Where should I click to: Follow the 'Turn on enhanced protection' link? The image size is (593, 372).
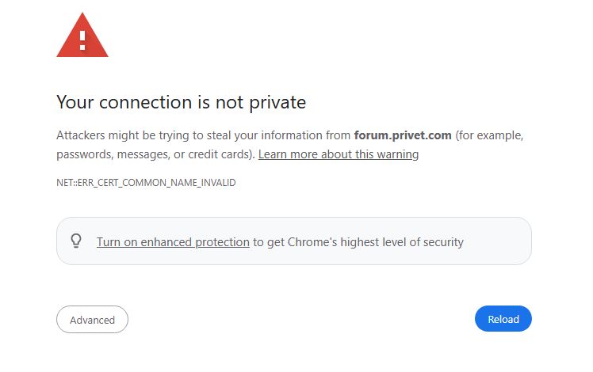tap(173, 241)
